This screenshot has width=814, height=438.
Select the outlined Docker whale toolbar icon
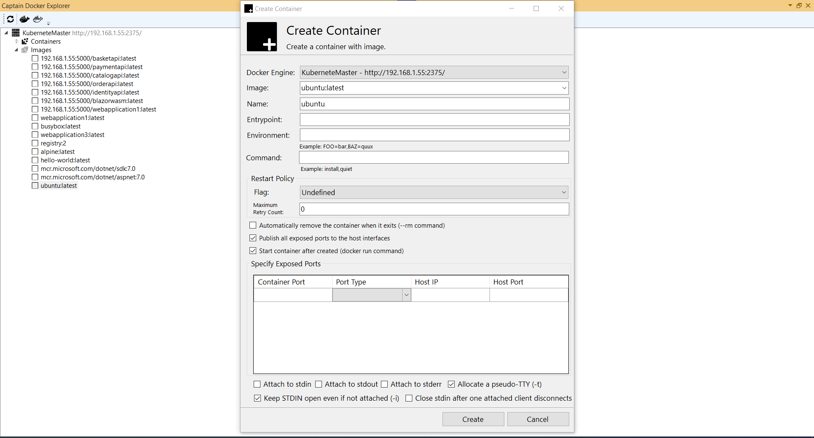[x=37, y=19]
